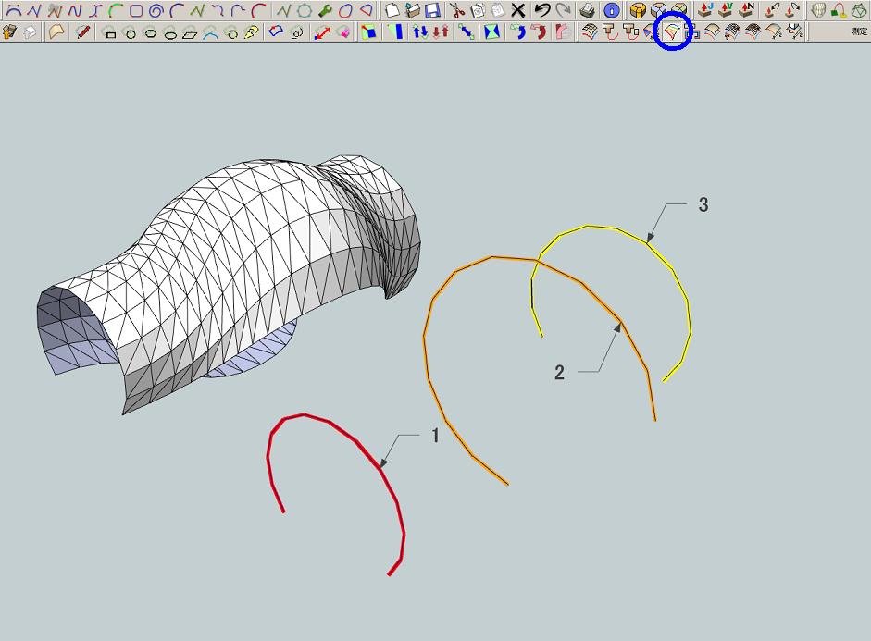The image size is (871, 641).
Task: Select the red double-arrow offset tool
Action: (x=322, y=32)
